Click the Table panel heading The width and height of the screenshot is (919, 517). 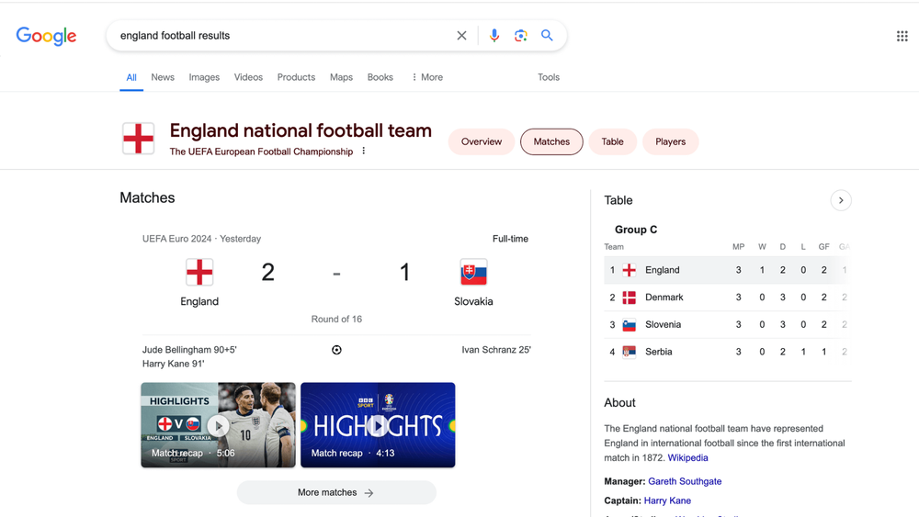[618, 200]
